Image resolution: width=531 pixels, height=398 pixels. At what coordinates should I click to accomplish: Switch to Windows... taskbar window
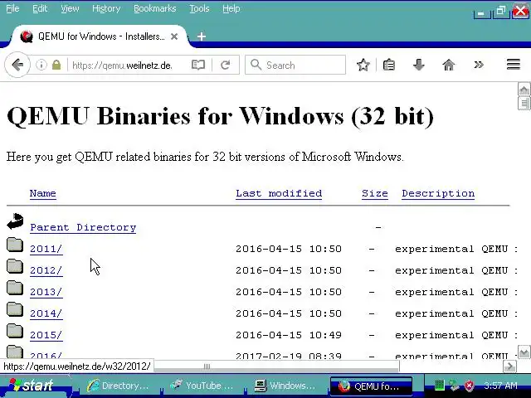[286, 386]
